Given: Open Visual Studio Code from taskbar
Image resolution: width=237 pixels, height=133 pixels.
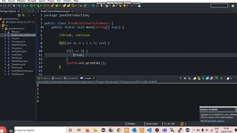Looking at the screenshot, I should 149,130.
